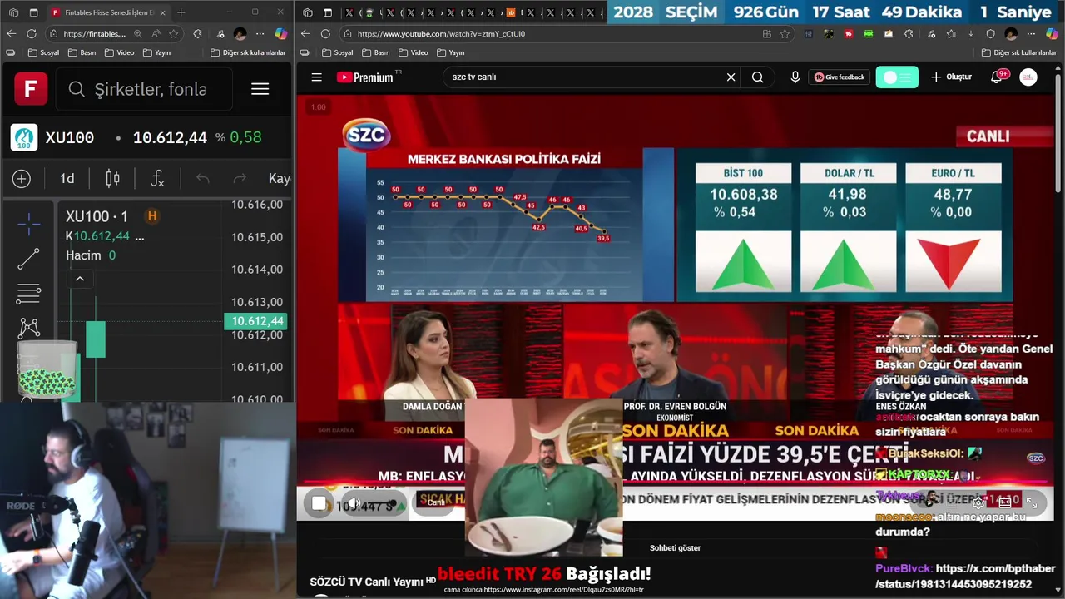
Task: Undo the last chart action
Action: pos(202,178)
